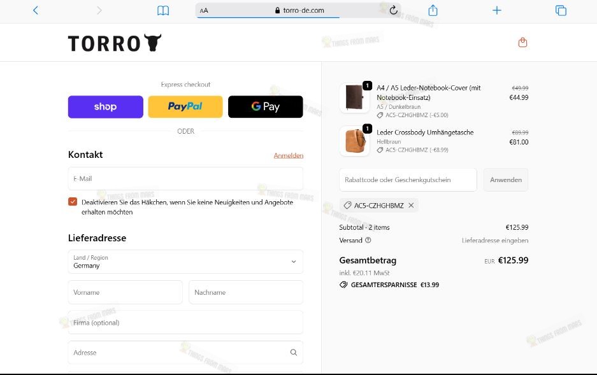Viewport: 597px width, 375px height.
Task: Pay with the Shop Pay button
Action: click(x=105, y=106)
